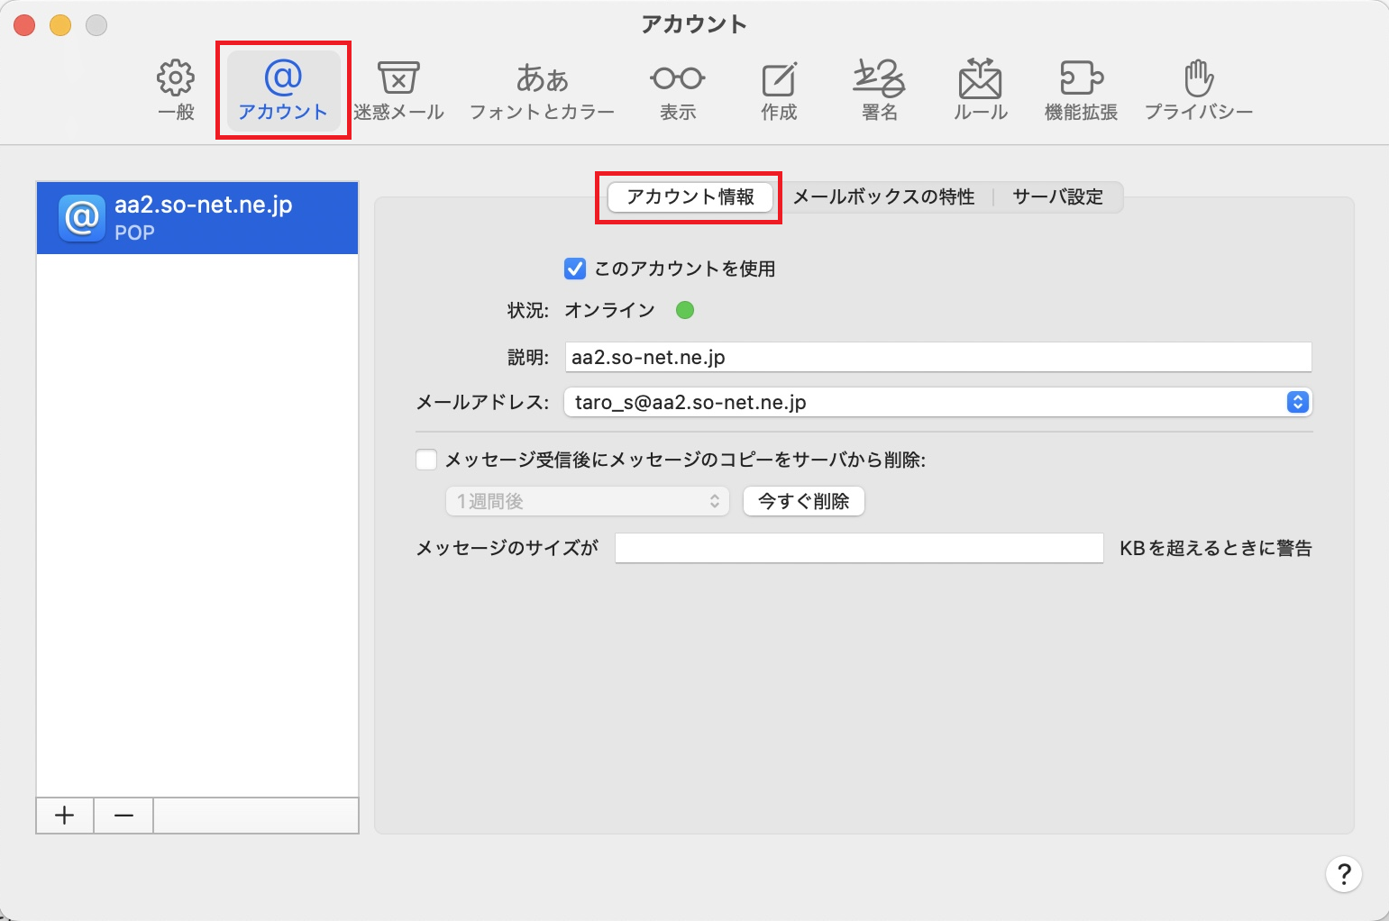Image resolution: width=1389 pixels, height=921 pixels.
Task: Select the Accounts (アカウント) @ icon
Action: pos(283,90)
